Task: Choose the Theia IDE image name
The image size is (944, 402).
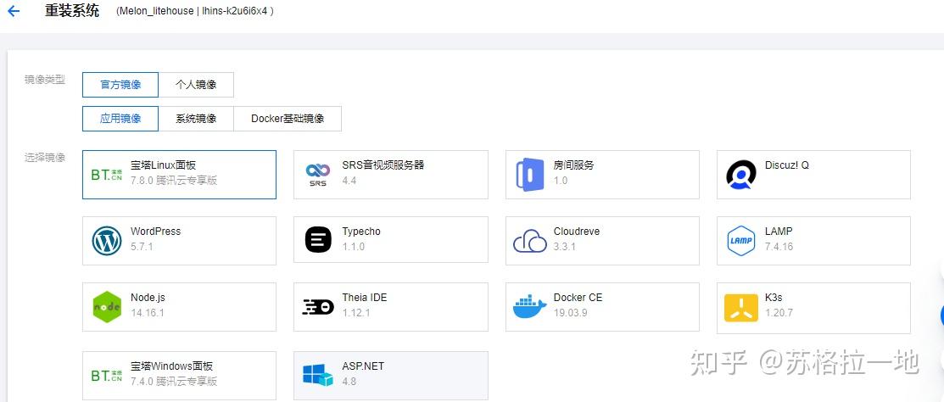Action: [364, 298]
